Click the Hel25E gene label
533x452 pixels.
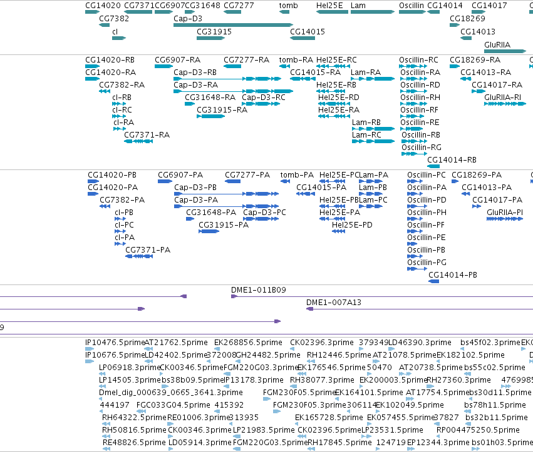pyautogui.click(x=329, y=6)
